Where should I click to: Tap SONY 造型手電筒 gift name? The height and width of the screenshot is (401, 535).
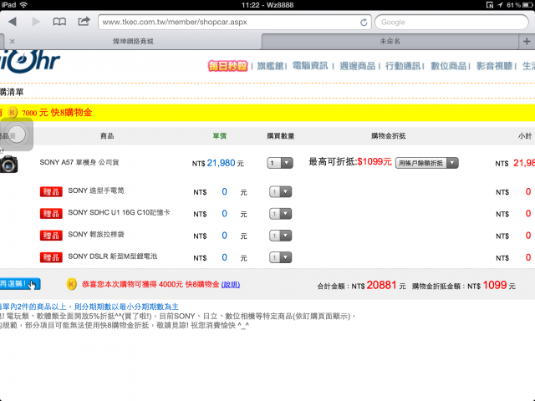tap(96, 190)
